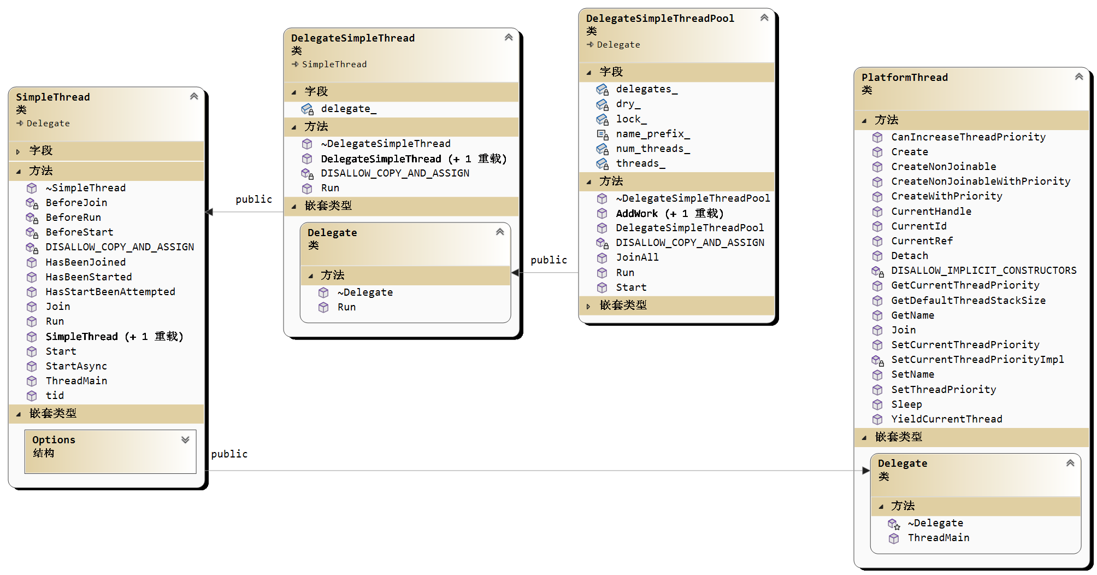Select the HasStartBeenAttempted method
Viewport: 1097px width, 575px height.
tap(110, 292)
